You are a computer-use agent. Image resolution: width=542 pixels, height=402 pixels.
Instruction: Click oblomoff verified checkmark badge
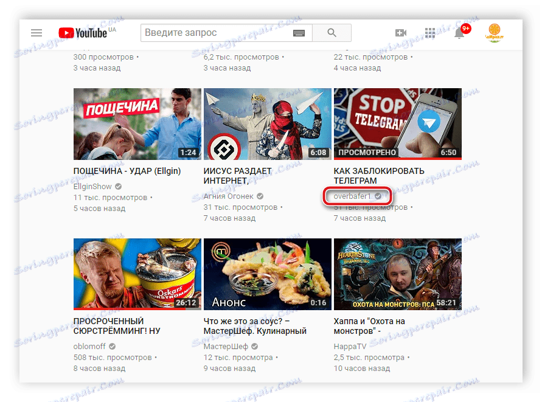(x=113, y=346)
